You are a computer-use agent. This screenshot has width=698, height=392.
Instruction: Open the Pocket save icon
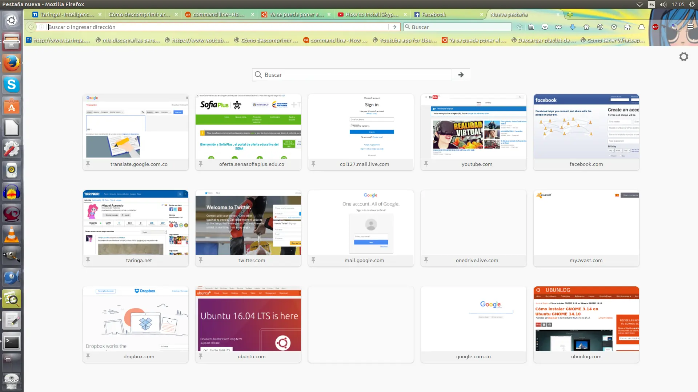click(545, 27)
